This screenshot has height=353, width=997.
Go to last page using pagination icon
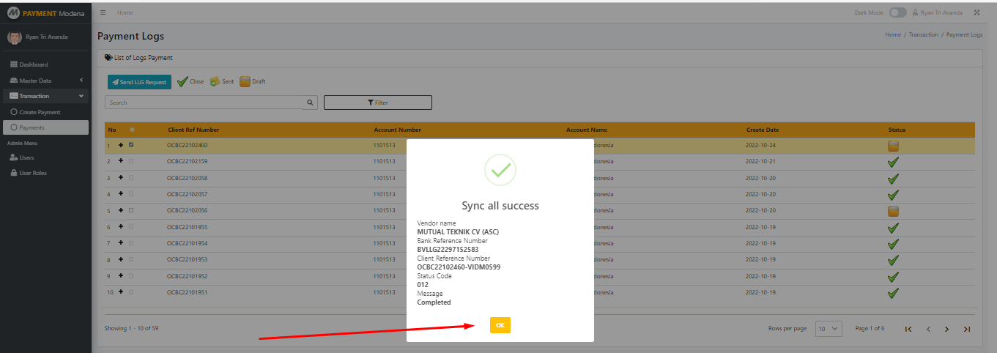[x=966, y=329]
